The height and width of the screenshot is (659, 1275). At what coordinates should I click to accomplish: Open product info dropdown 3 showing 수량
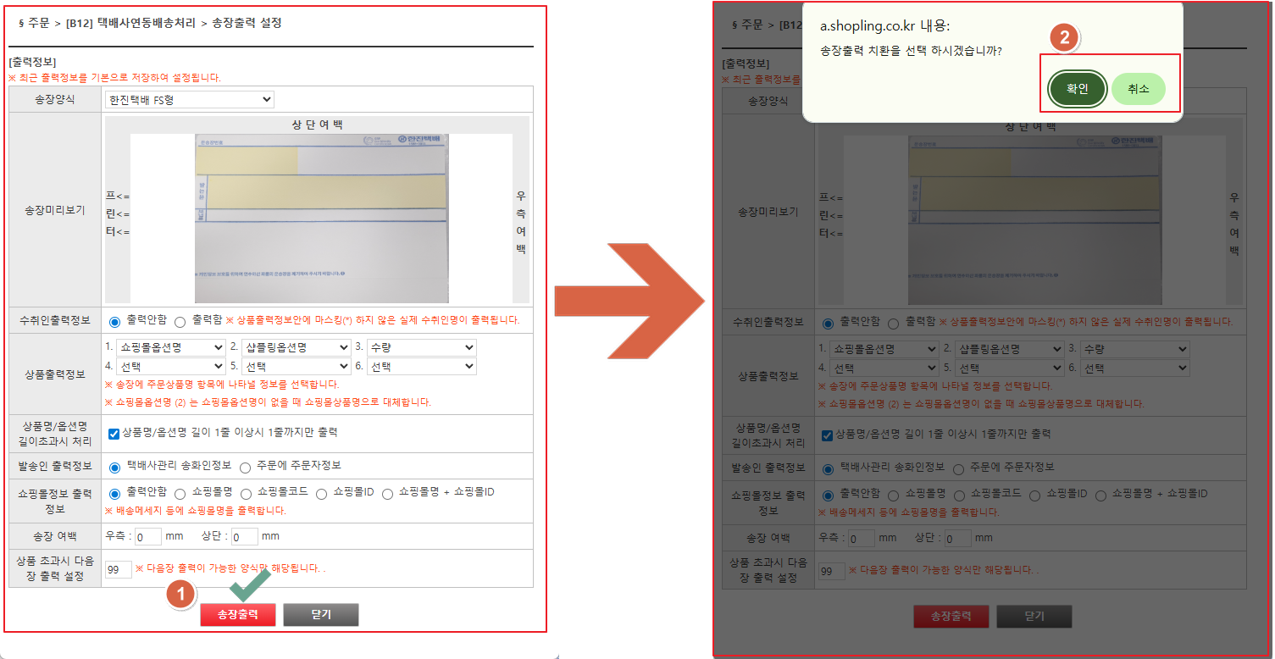pyautogui.click(x=422, y=346)
